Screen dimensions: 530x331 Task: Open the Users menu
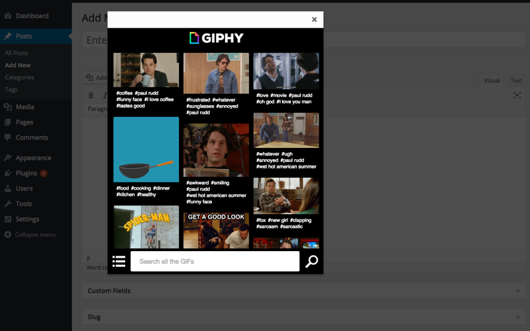click(x=24, y=188)
